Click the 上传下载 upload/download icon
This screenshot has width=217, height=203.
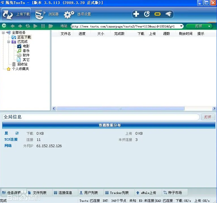[x=8, y=14]
